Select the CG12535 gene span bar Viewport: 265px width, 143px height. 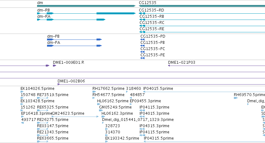tap(202, 6)
